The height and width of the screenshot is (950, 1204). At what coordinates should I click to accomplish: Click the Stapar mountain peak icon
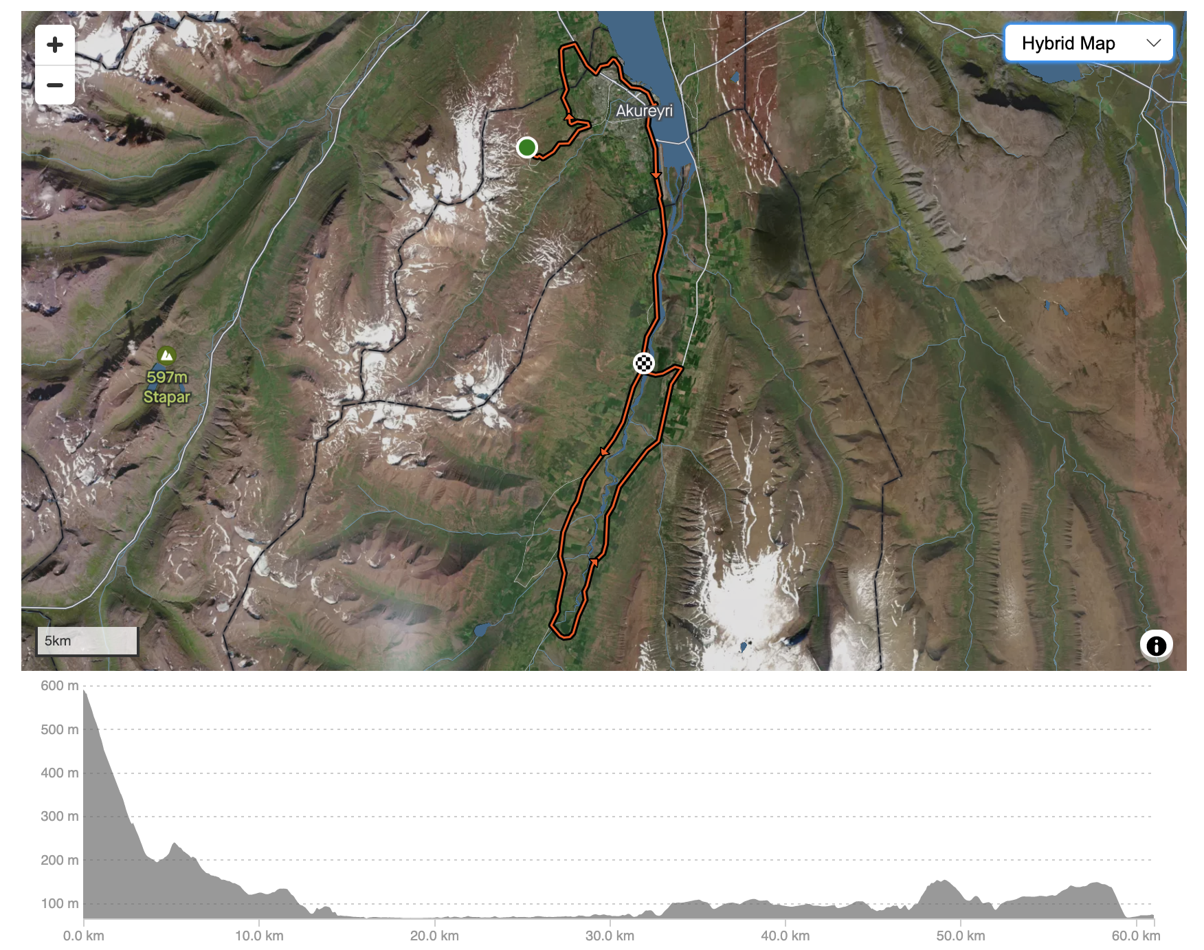click(166, 355)
